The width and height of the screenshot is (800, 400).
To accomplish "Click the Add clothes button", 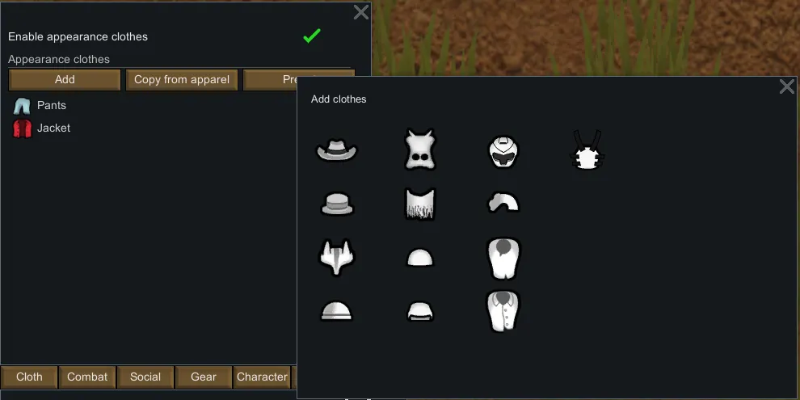I will coord(65,79).
